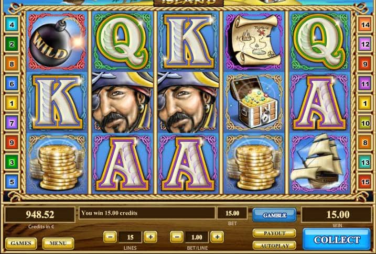Click the sailing ship symbol
The width and height of the screenshot is (376, 254).
(x=319, y=162)
